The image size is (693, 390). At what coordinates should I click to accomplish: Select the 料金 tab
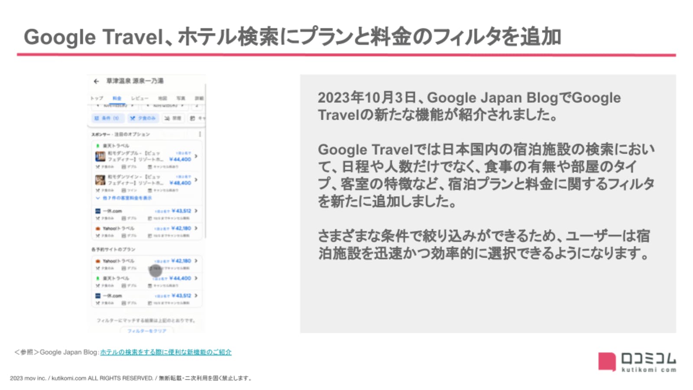(117, 98)
